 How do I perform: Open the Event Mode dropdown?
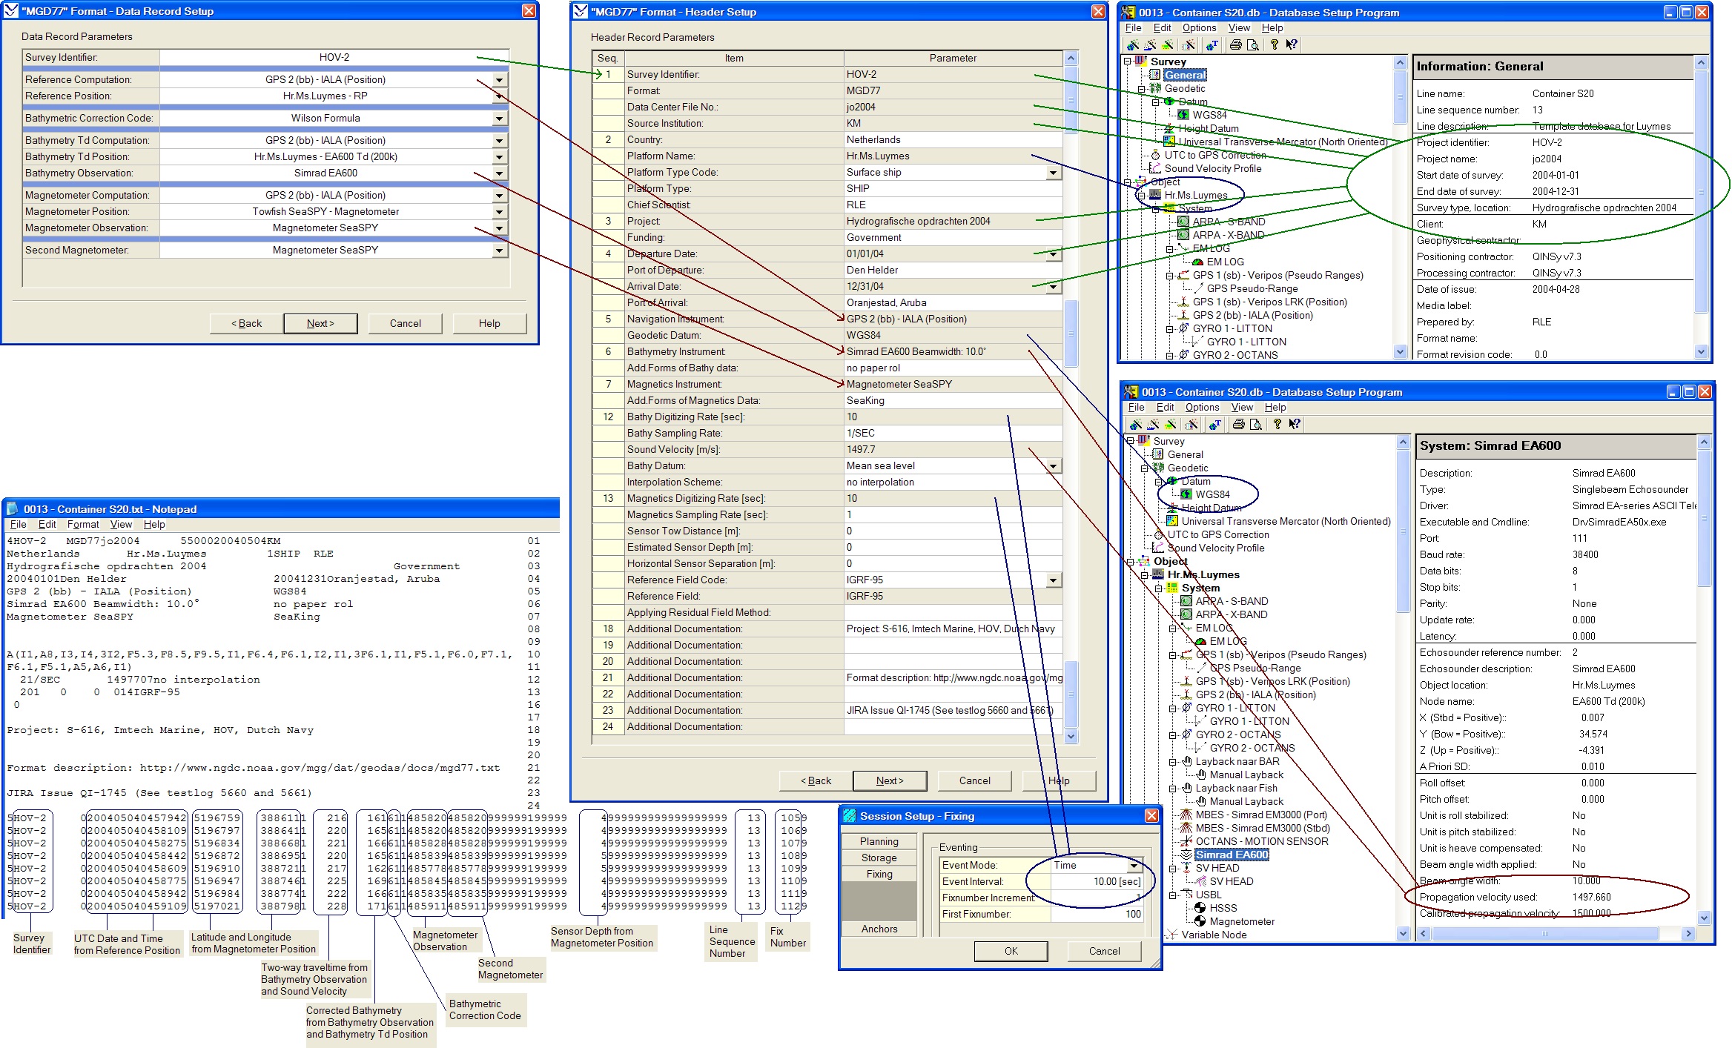[x=1134, y=866]
